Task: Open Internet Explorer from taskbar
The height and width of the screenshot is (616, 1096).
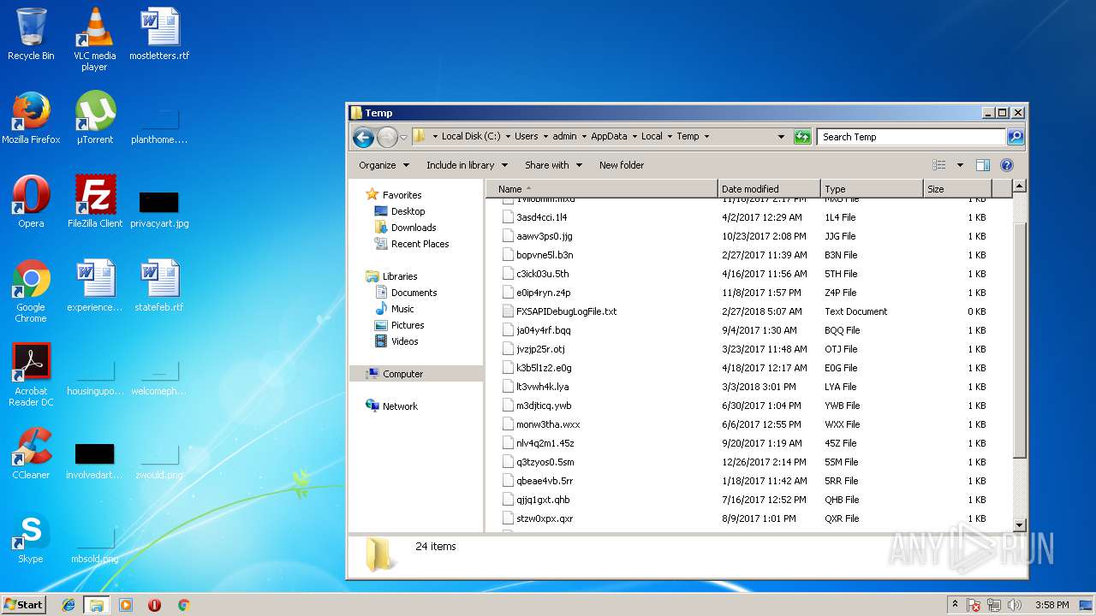Action: [x=68, y=605]
